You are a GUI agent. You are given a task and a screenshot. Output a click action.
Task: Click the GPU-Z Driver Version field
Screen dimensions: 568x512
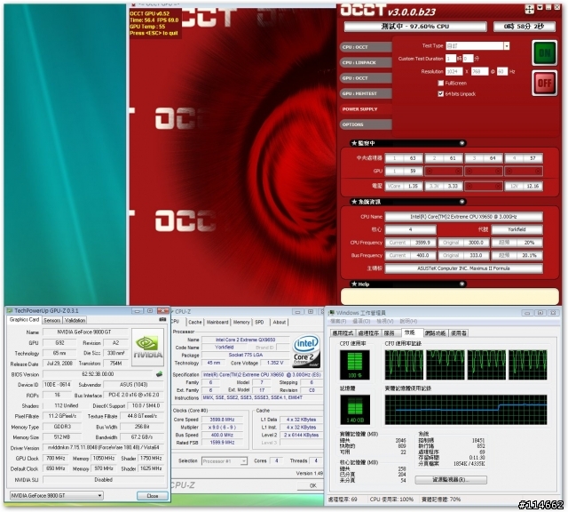(103, 447)
